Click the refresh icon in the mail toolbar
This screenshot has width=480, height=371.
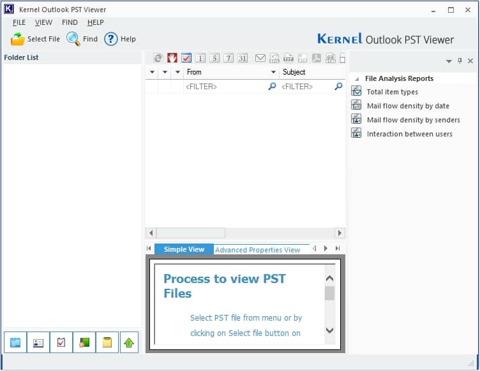[158, 58]
